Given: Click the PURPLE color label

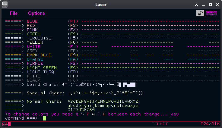Looking at the screenshot, I should (35, 64).
